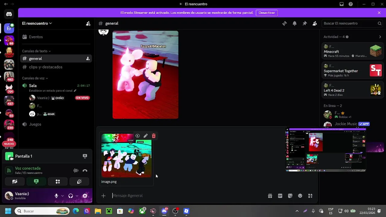Open El reencuentro server dropdown
This screenshot has height=217, width=386.
tap(37, 24)
